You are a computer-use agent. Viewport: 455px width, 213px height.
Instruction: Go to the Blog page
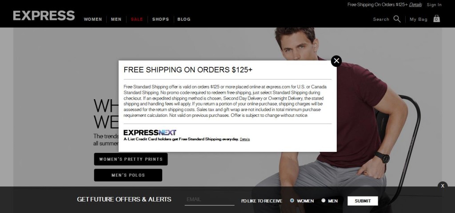[184, 19]
